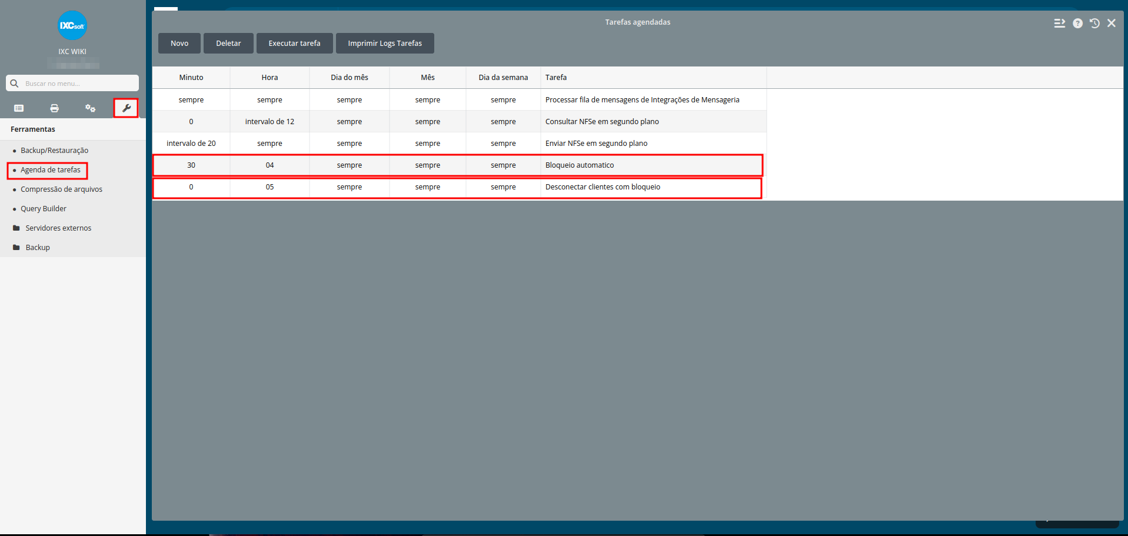Sort by the Mês column header
This screenshot has height=536, width=1128.
click(428, 78)
